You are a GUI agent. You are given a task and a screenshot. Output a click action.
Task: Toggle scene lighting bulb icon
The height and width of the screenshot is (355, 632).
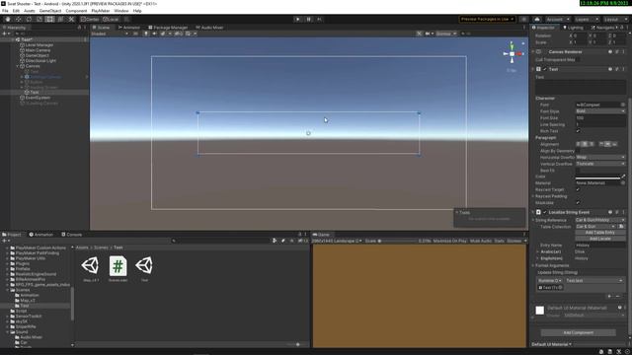click(146, 34)
